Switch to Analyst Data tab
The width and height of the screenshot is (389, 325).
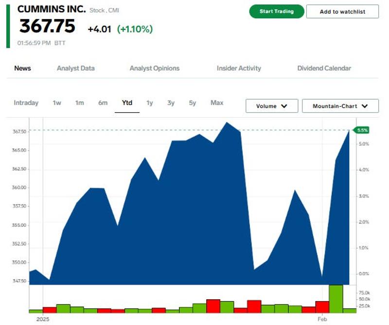tap(76, 68)
